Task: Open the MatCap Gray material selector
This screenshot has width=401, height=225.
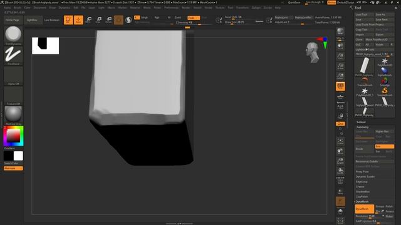Action: [13, 115]
